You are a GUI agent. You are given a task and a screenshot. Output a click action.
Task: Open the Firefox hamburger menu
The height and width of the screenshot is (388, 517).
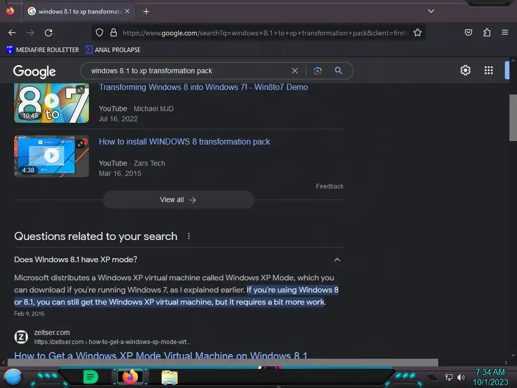(504, 32)
